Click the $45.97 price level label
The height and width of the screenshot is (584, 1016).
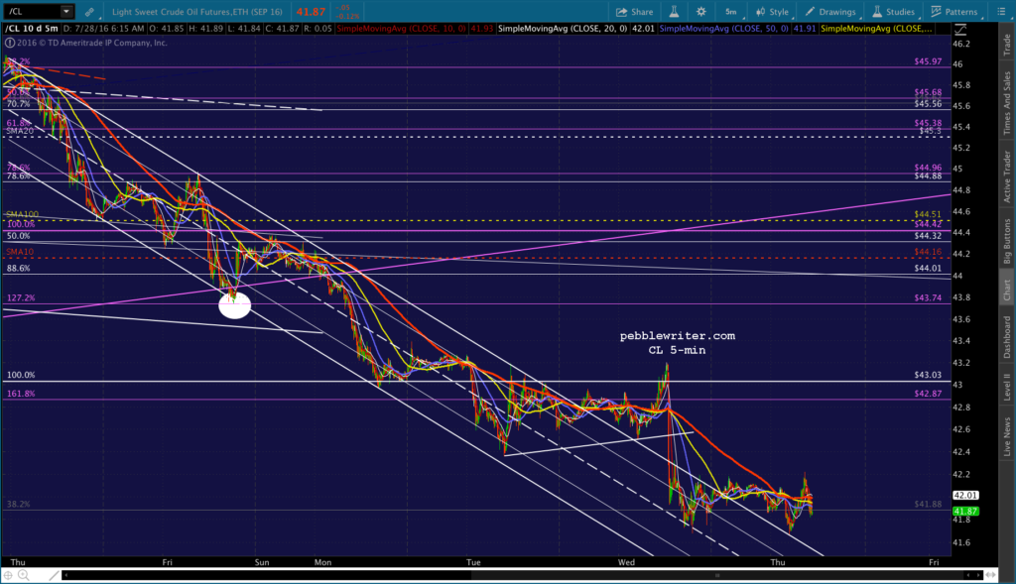pyautogui.click(x=928, y=61)
